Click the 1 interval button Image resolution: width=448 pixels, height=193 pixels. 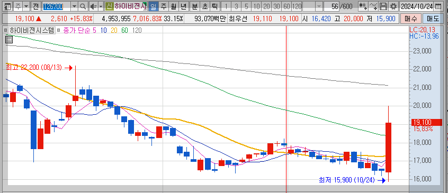click(x=226, y=6)
